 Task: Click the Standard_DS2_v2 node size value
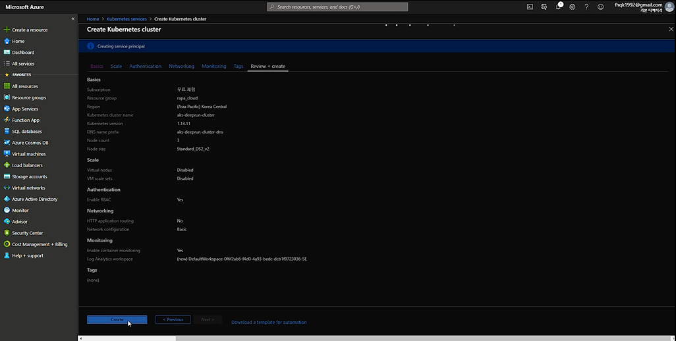[193, 149]
